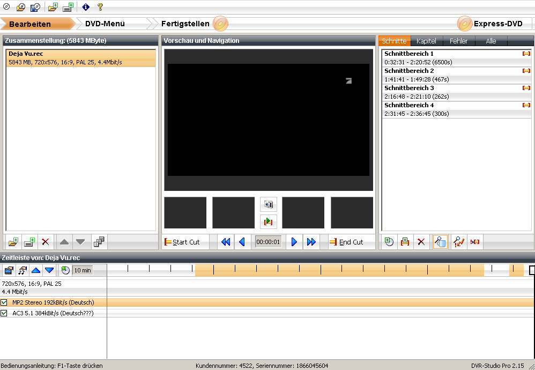Switch to the Kapitel tab
Screen dimensions: 535x370
[x=426, y=41]
